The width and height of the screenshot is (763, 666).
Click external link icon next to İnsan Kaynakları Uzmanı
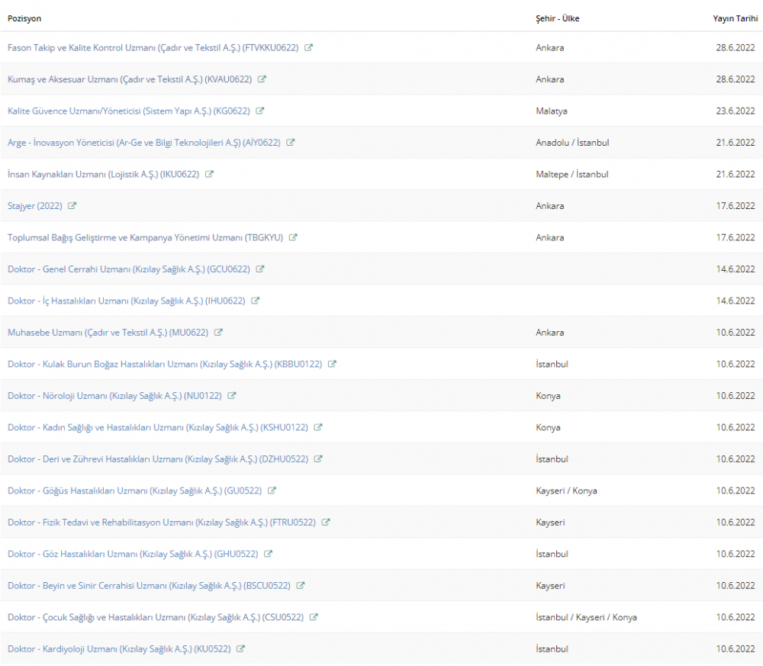(x=209, y=174)
